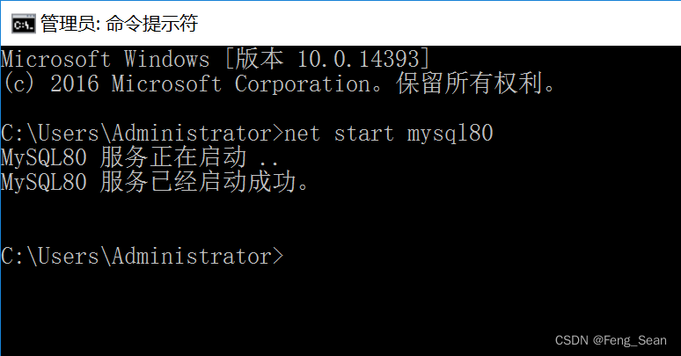
Task: Click the 管理员: 命令提示符 window title
Action: 119,24
